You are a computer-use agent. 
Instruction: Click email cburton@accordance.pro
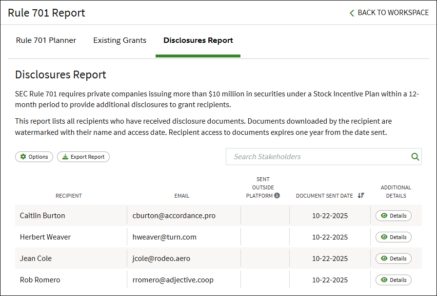click(174, 216)
